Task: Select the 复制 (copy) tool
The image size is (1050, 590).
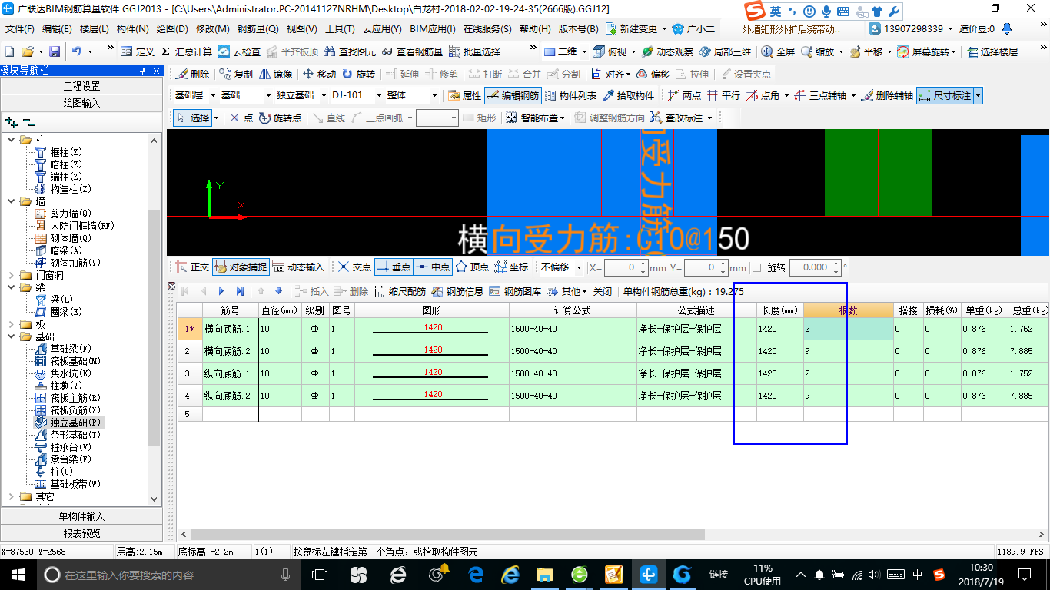Action: tap(236, 75)
